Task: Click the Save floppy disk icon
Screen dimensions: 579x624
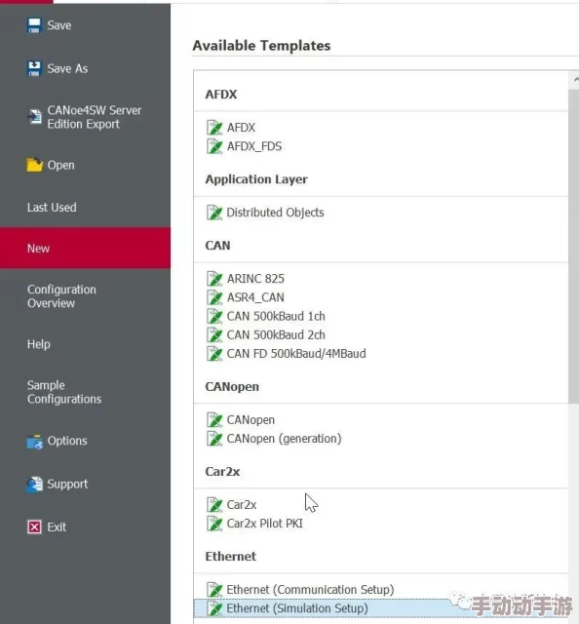Action: 34,25
